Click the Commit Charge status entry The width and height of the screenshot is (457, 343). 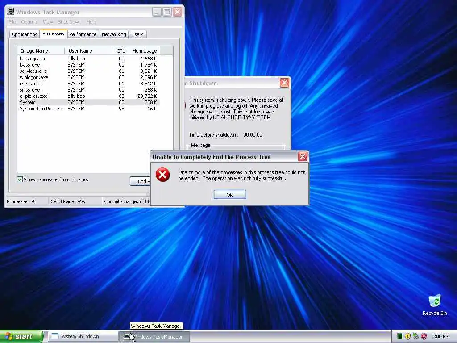click(126, 201)
